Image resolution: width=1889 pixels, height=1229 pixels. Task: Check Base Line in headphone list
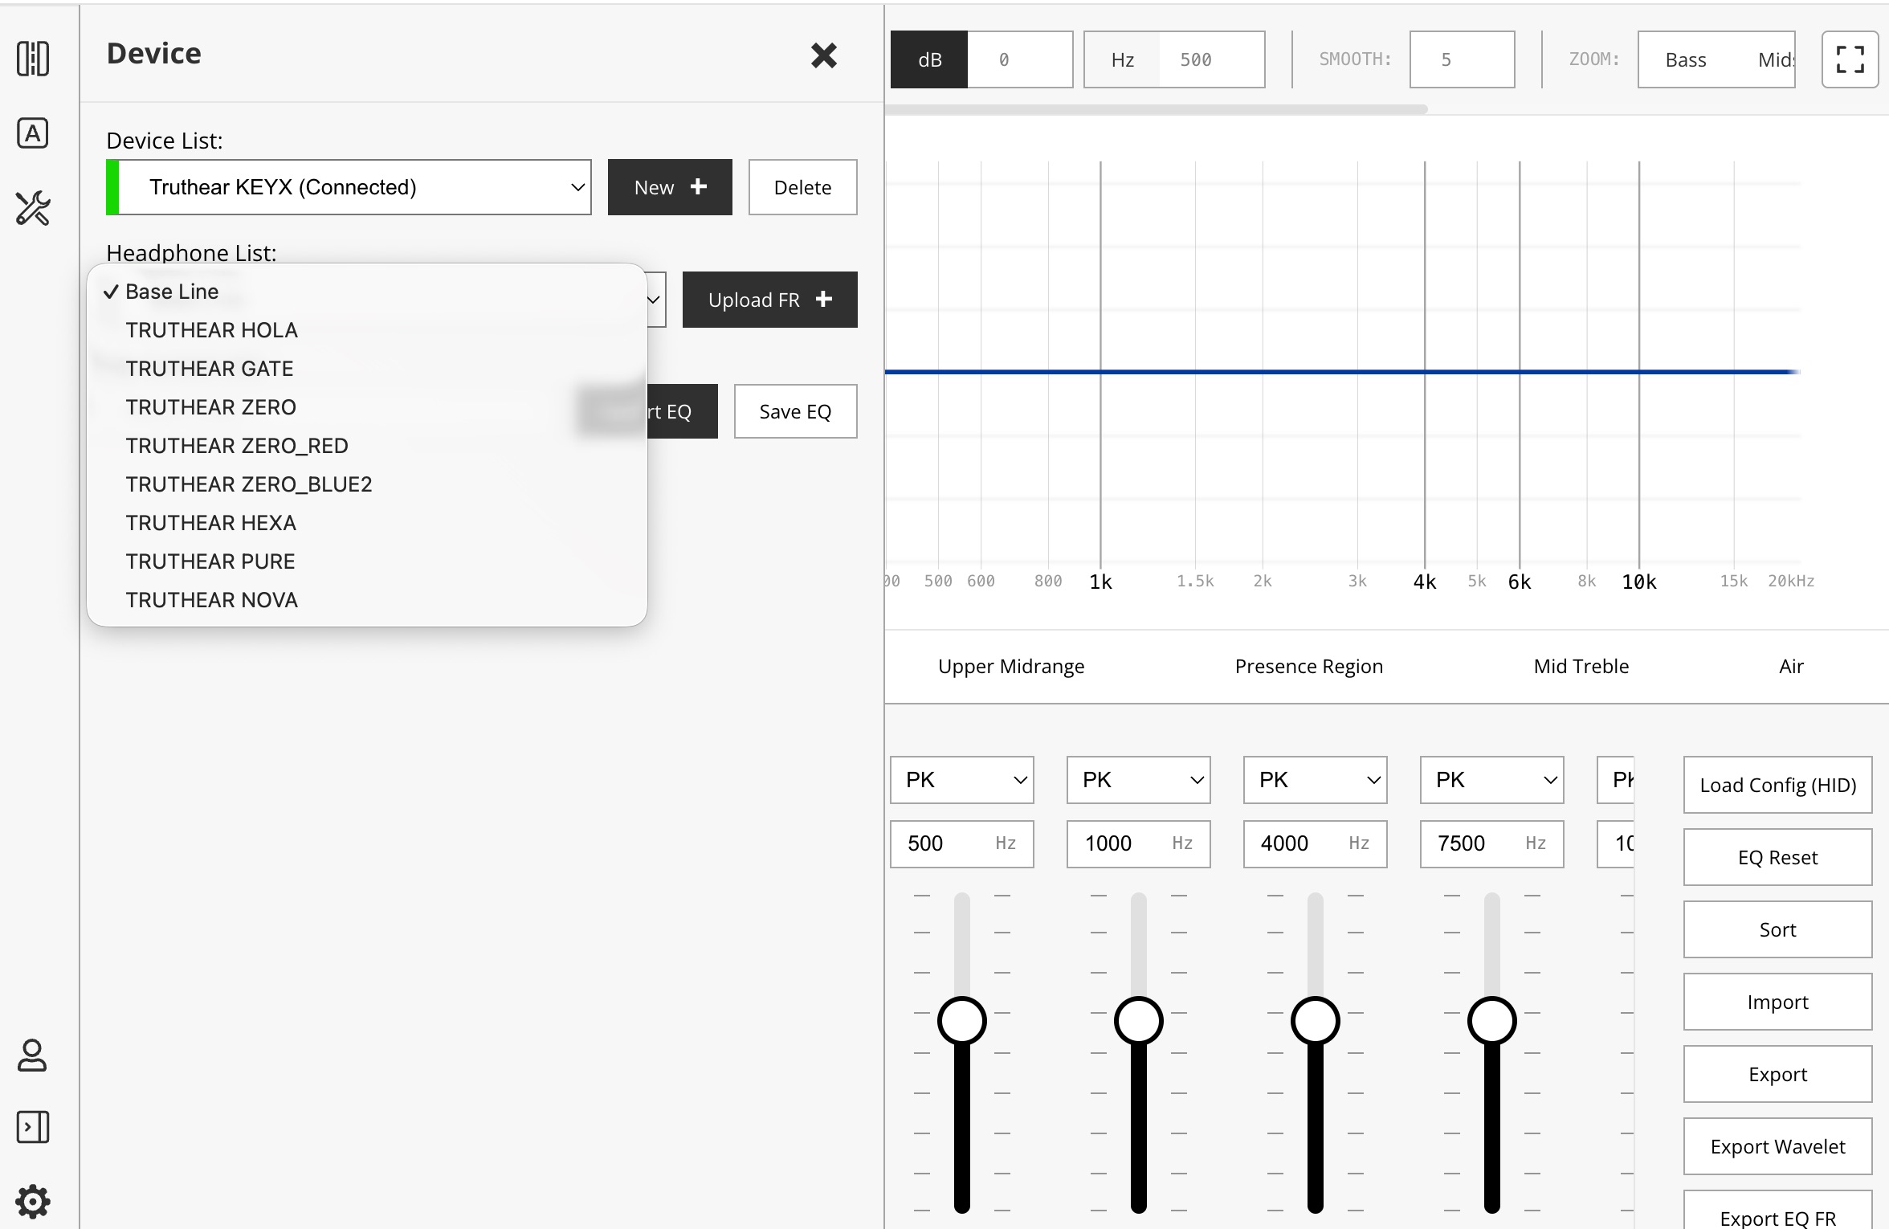coord(171,291)
